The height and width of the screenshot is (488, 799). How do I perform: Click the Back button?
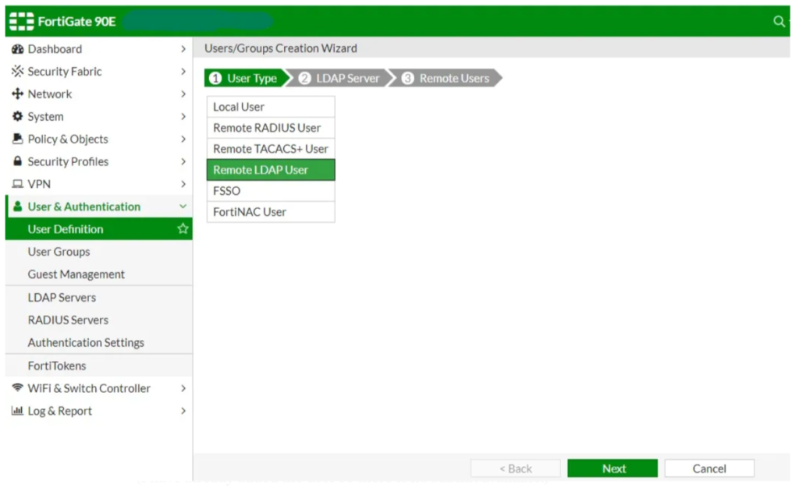coord(515,469)
